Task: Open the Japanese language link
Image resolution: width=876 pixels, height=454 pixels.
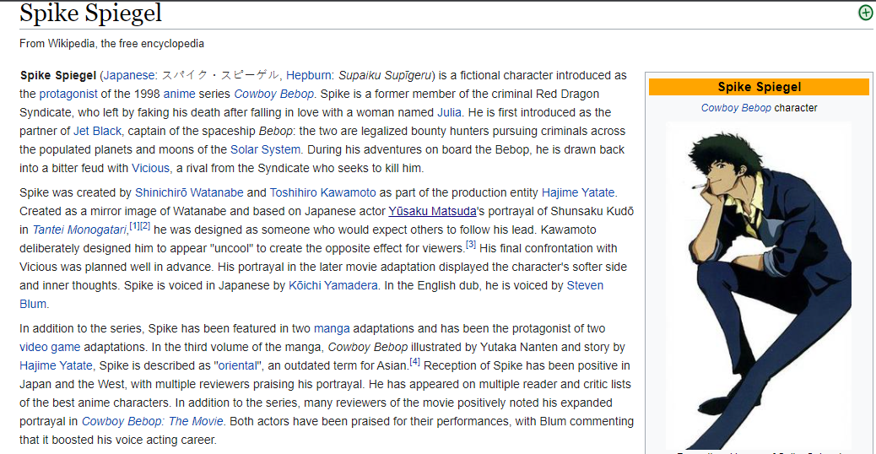Action: pyautogui.click(x=130, y=75)
